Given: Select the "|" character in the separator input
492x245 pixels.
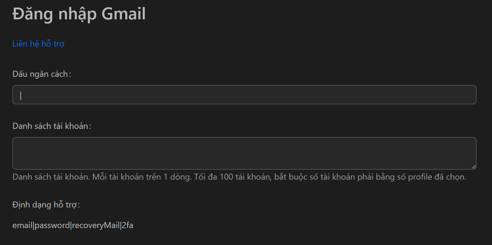Looking at the screenshot, I should 20,95.
